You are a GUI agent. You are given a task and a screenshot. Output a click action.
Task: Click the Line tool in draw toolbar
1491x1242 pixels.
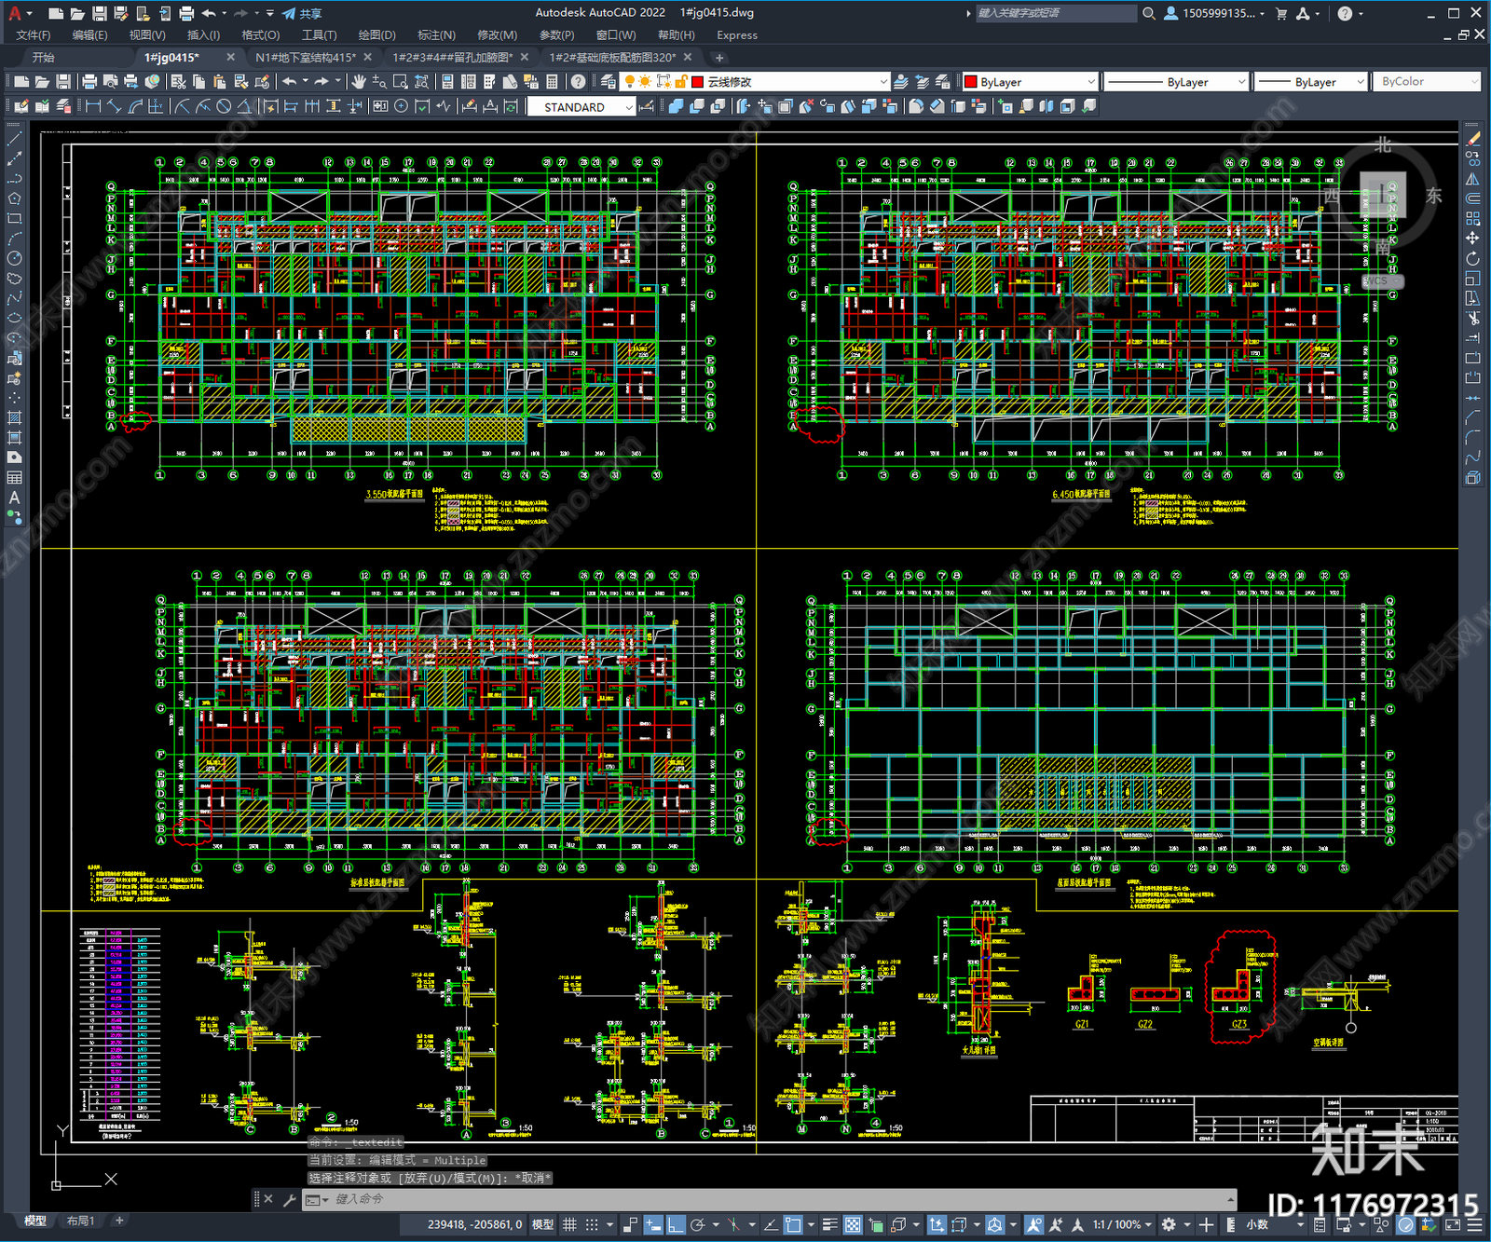(x=14, y=138)
